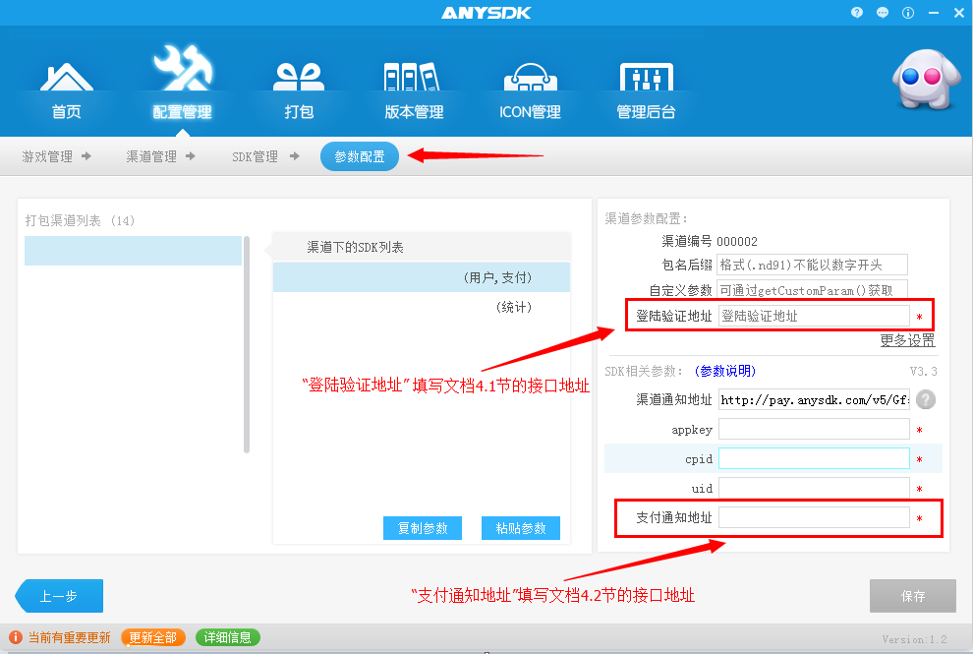Select the (用户,支付) SDK row

pyautogui.click(x=422, y=277)
